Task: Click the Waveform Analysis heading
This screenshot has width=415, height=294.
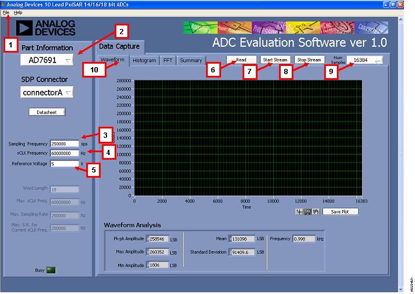Action: point(133,225)
